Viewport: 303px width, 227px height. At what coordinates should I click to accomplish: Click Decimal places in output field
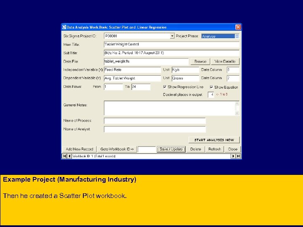pyautogui.click(x=211, y=95)
